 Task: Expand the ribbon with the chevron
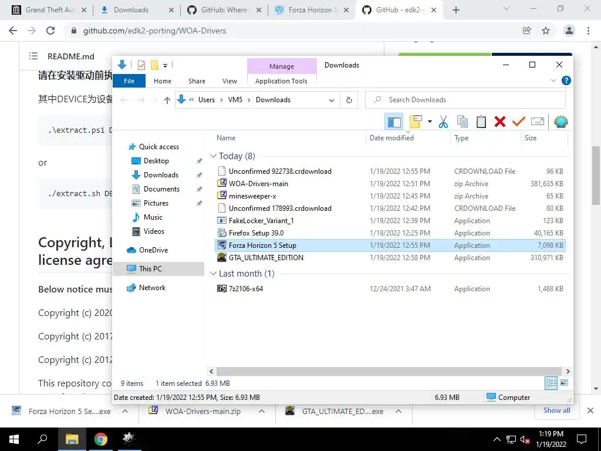click(x=553, y=80)
